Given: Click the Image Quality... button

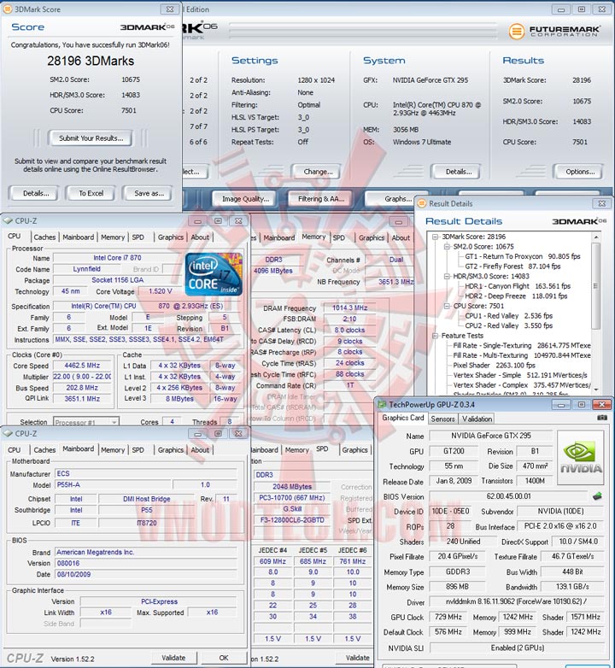Looking at the screenshot, I should click(245, 199).
